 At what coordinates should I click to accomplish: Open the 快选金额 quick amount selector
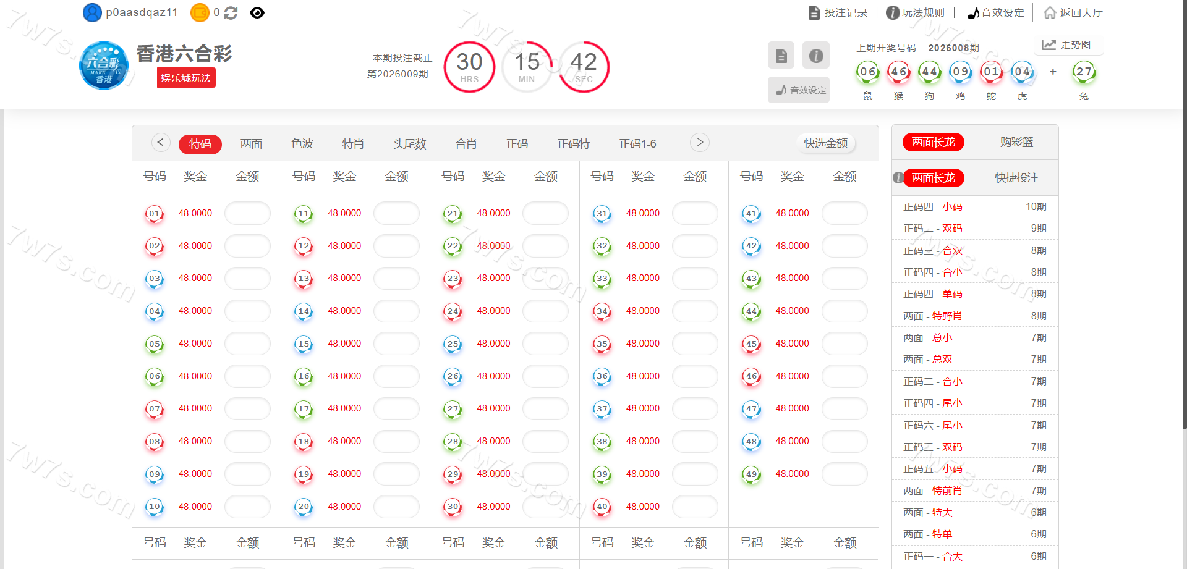pyautogui.click(x=825, y=143)
